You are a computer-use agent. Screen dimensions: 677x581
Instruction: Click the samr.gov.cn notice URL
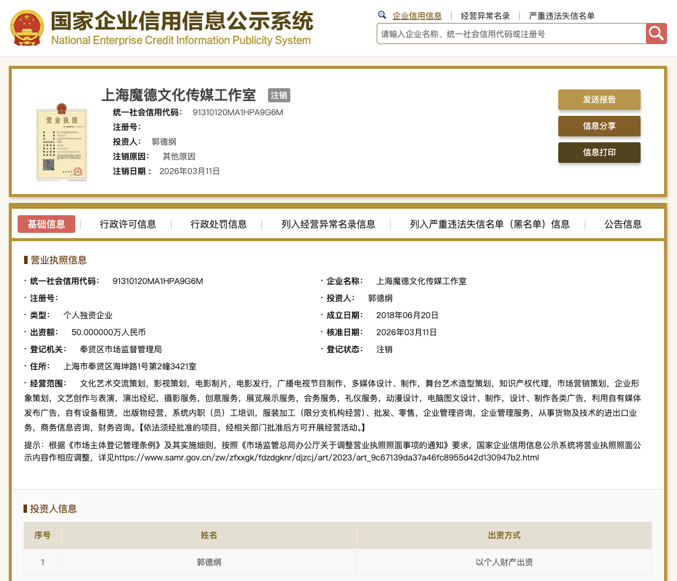[327, 458]
